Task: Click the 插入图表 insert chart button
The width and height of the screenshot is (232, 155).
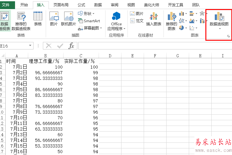Action: coord(154,19)
